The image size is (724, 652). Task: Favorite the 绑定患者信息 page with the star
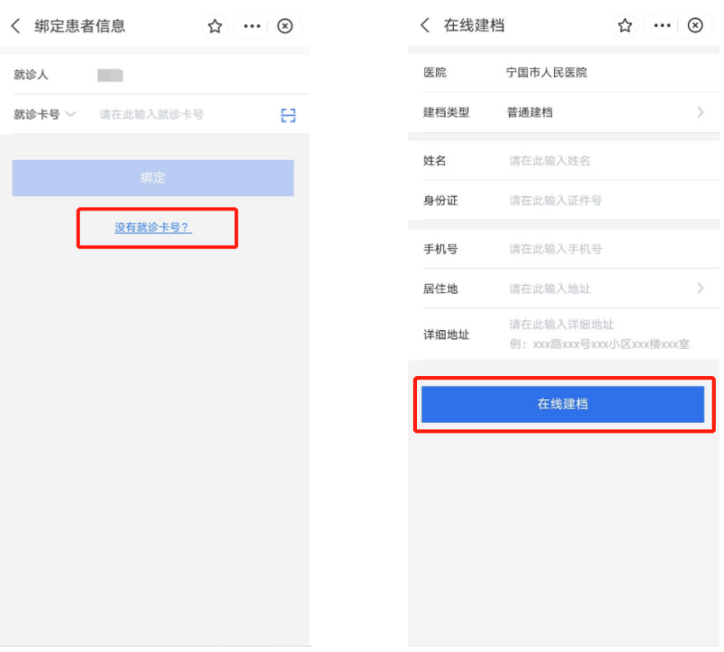point(214,26)
